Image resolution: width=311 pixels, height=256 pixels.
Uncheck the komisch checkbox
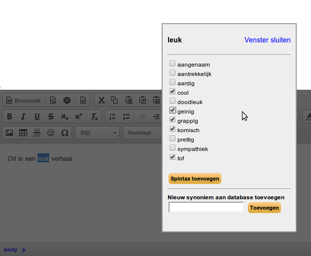173,129
